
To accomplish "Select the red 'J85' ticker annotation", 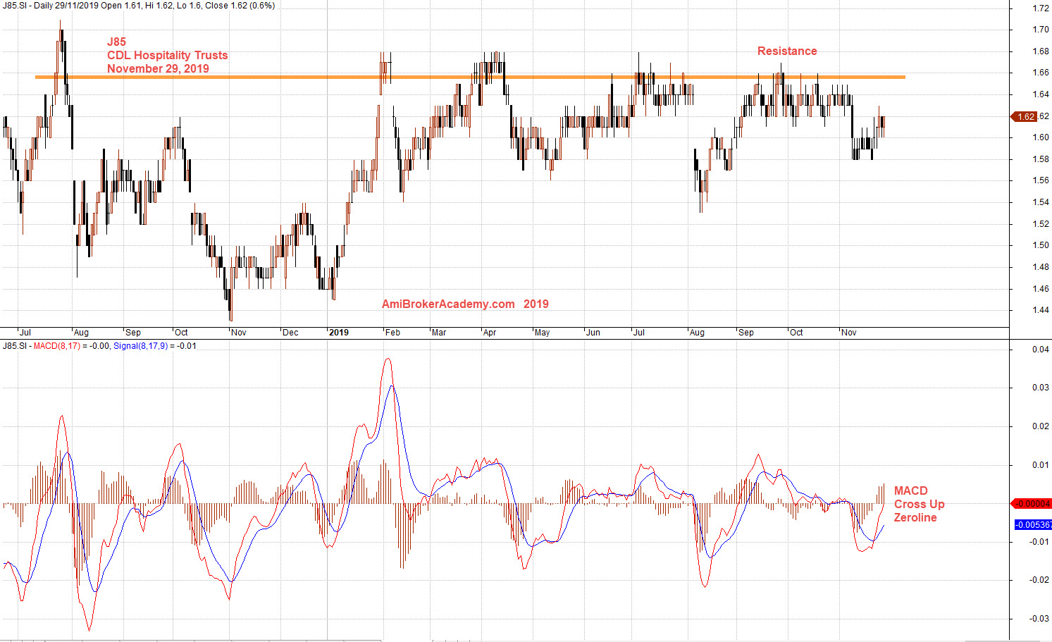I will pos(116,42).
